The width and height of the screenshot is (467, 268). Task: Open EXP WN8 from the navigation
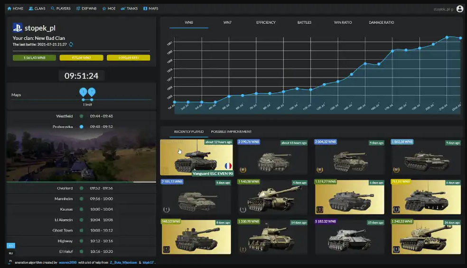click(86, 9)
